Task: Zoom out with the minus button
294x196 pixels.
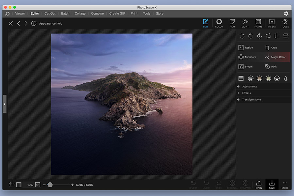Action: pyautogui.click(x=44, y=185)
